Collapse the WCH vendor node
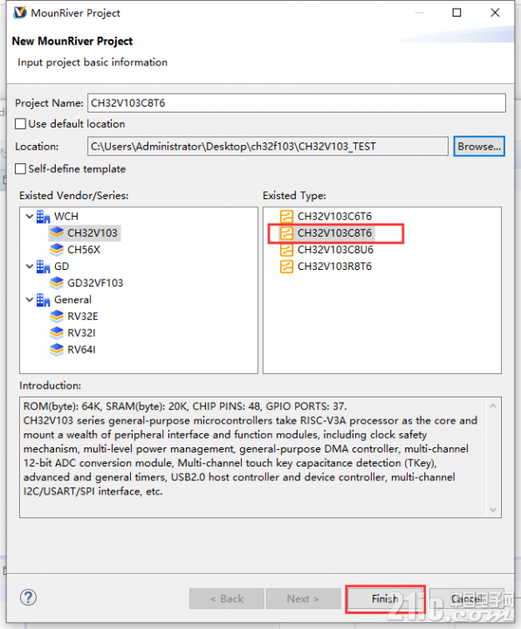This screenshot has width=521, height=629. pos(30,217)
